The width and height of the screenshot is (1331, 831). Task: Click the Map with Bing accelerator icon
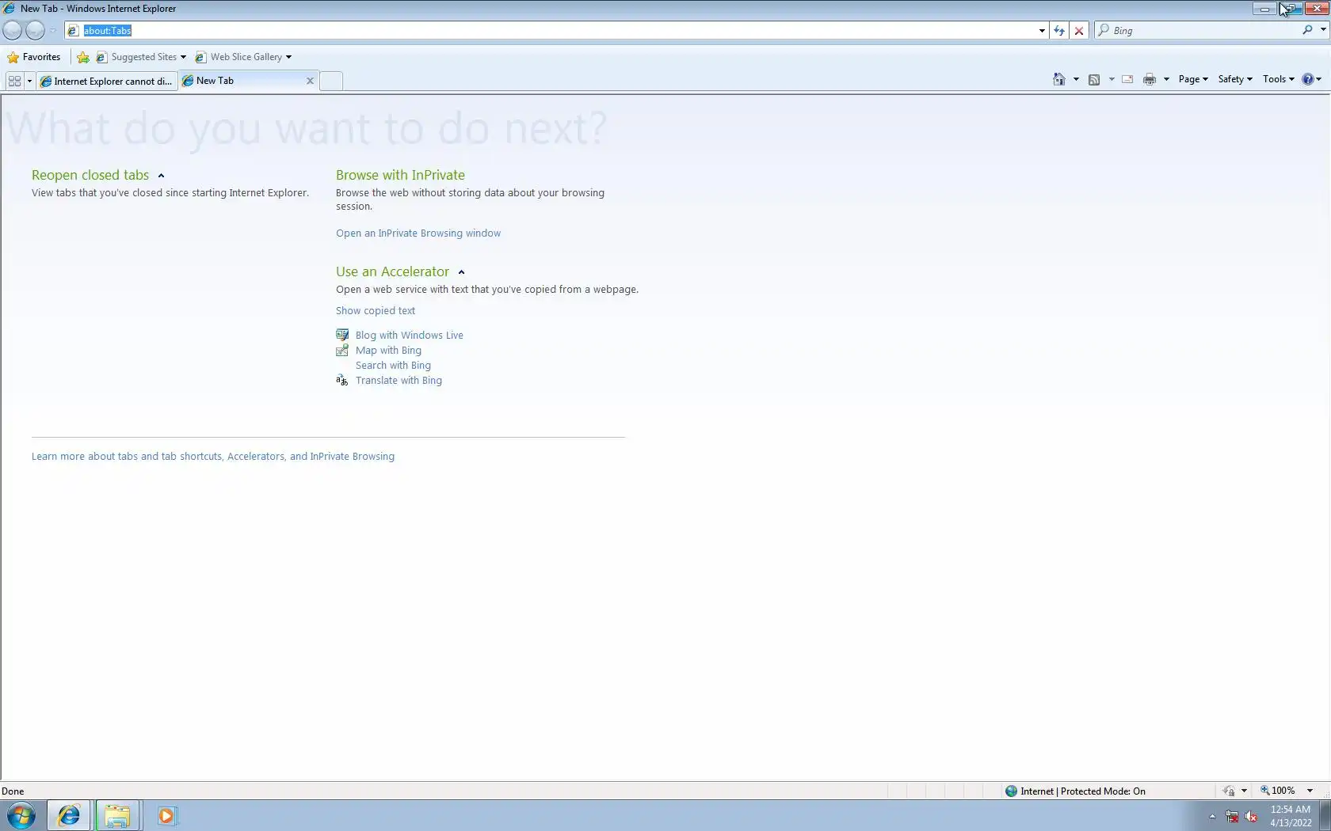342,351
